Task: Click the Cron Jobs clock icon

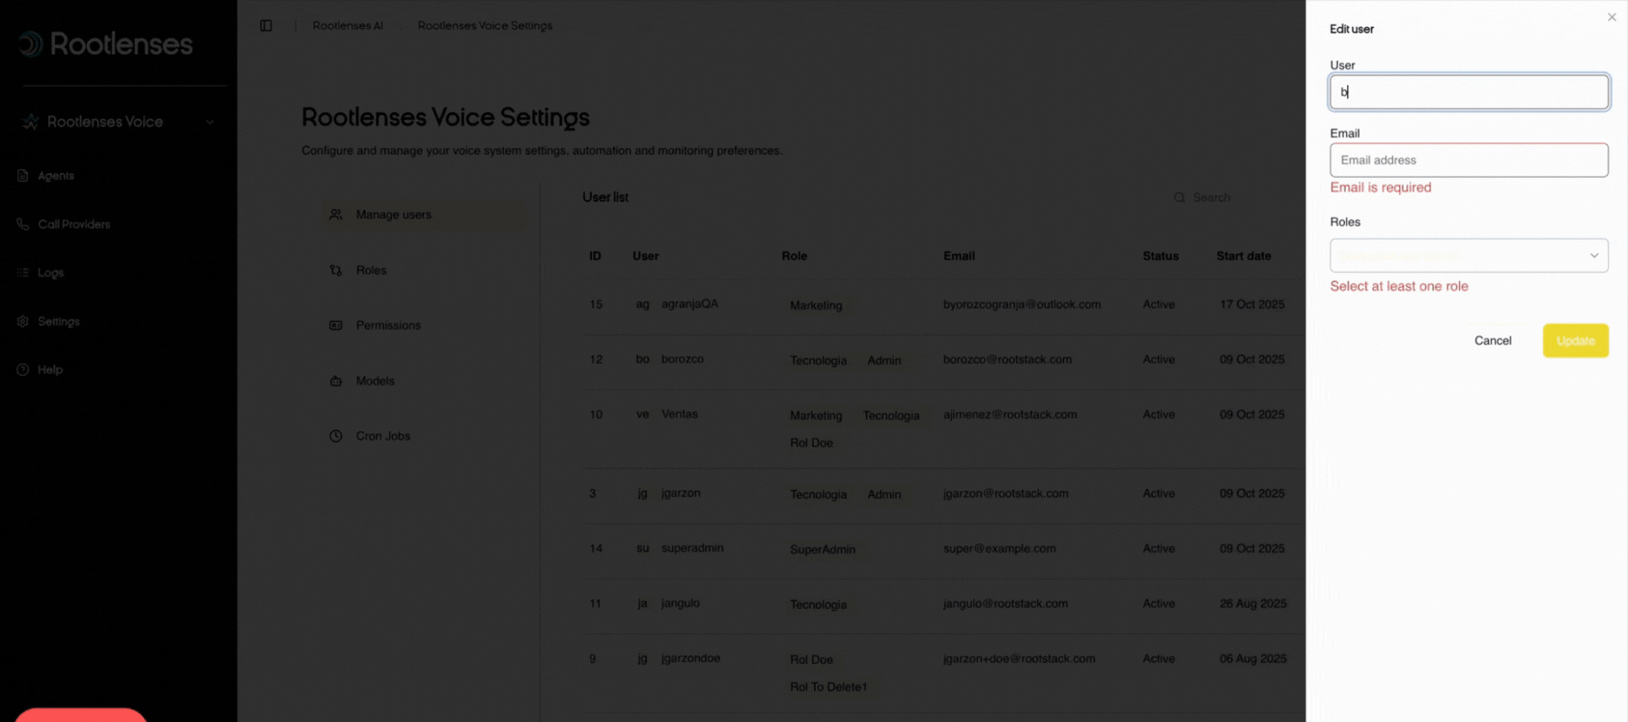Action: 336,436
